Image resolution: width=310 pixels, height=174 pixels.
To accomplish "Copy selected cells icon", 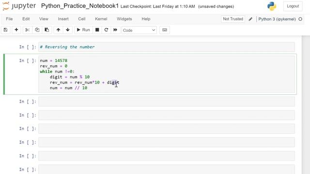I will pyautogui.click(x=37, y=30).
